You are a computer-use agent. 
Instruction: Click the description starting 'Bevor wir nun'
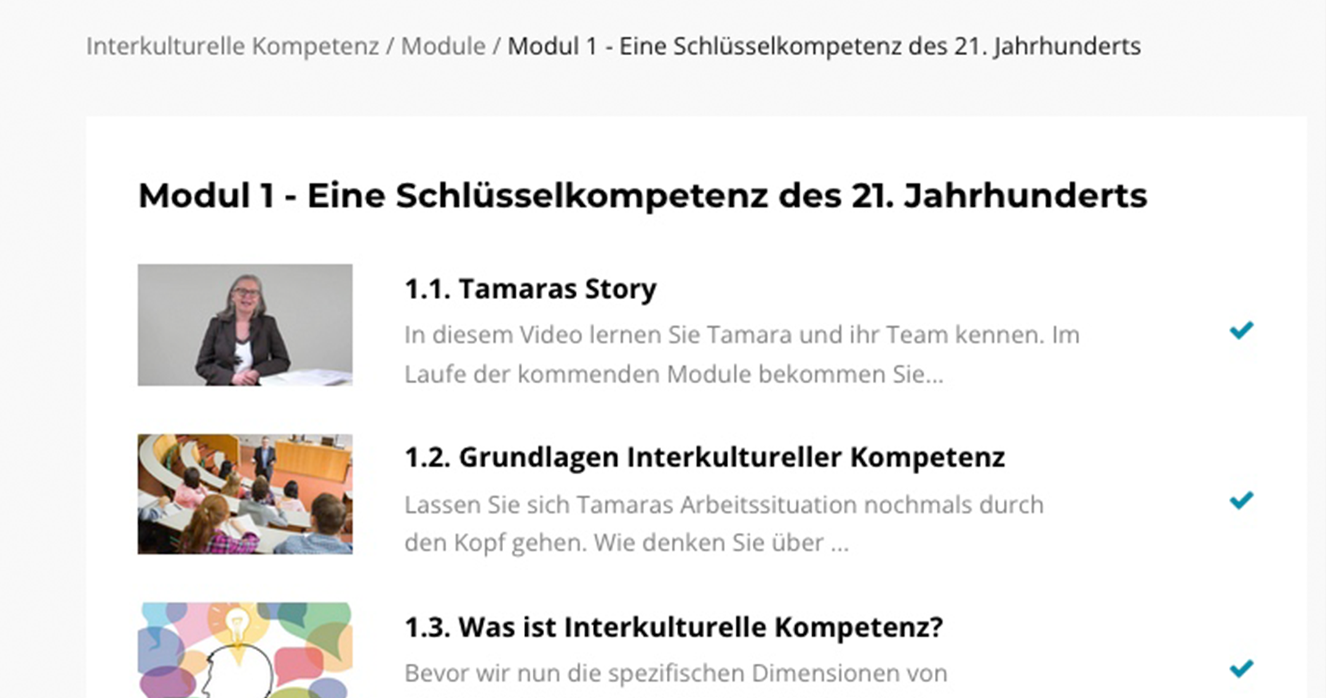676,673
